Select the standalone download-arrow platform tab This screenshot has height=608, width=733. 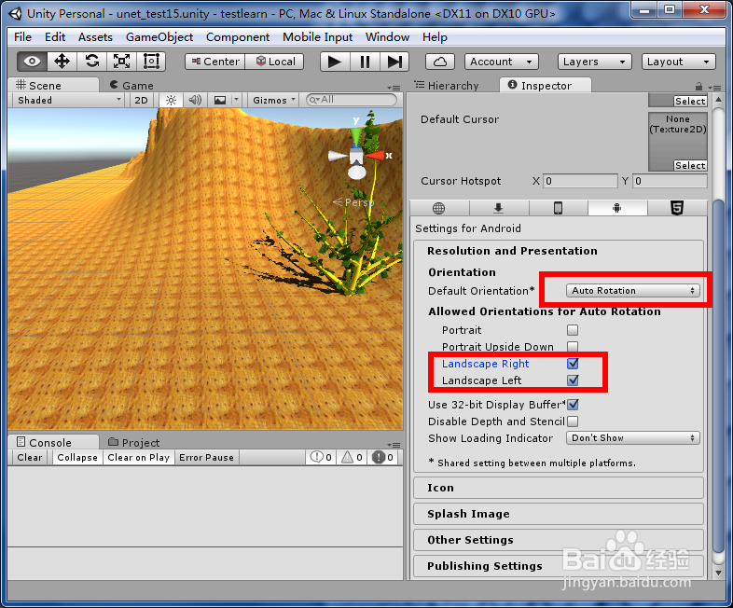(498, 208)
